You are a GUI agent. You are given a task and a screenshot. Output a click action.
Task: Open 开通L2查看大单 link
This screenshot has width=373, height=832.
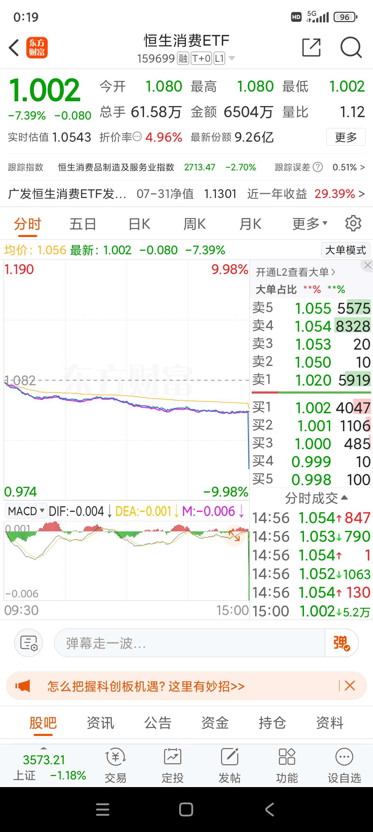point(296,272)
